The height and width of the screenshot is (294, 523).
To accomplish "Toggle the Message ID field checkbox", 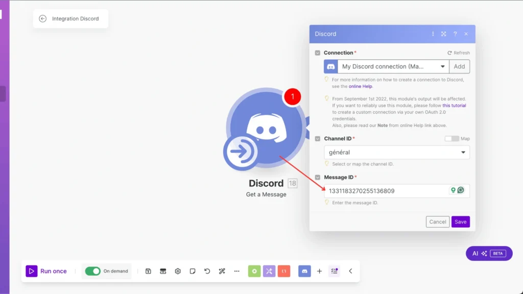I will click(x=318, y=177).
